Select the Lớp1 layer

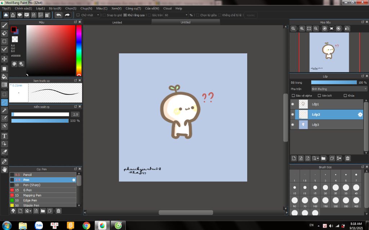[x=327, y=104]
